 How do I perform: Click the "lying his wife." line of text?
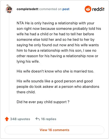(x=28, y=62)
